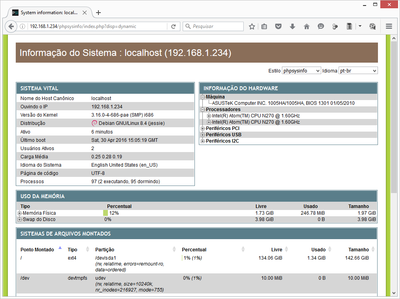Open the Estilo phpsysinfo dropdown
400x299 pixels.
tap(301, 71)
